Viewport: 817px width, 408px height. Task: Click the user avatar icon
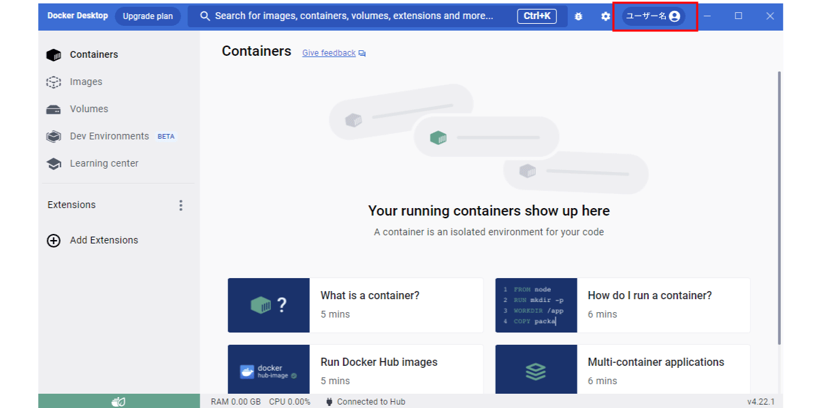click(x=675, y=16)
